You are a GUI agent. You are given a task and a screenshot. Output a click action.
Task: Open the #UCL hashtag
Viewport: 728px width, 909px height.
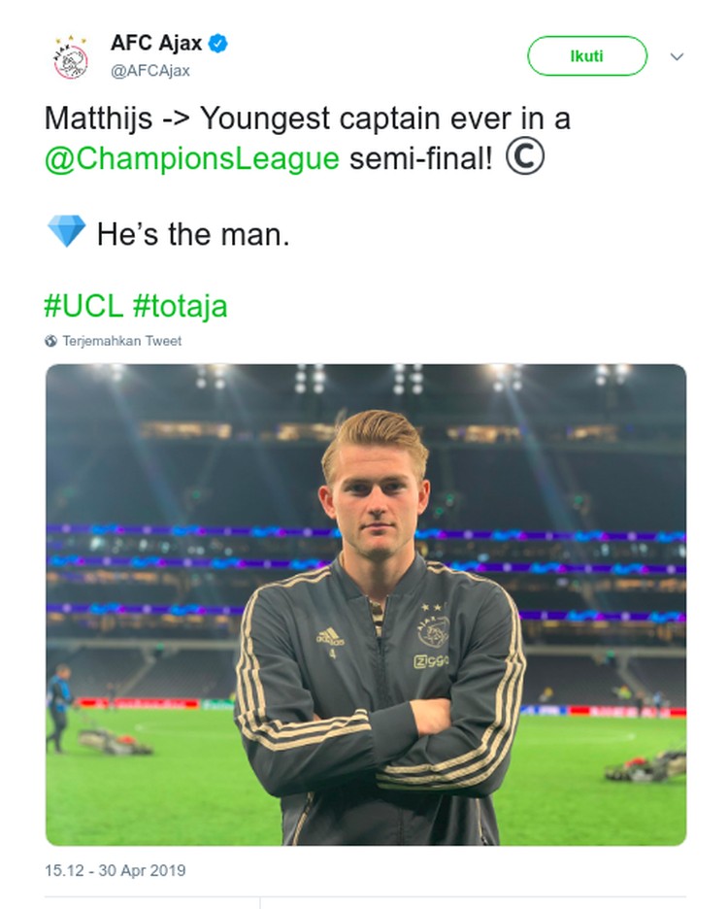coord(84,306)
